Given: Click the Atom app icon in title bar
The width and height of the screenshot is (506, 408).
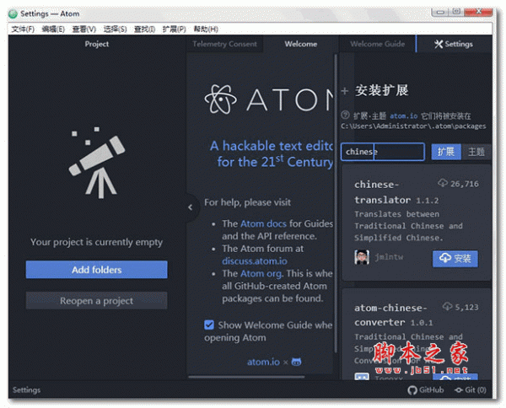Looking at the screenshot, I should pos(13,13).
